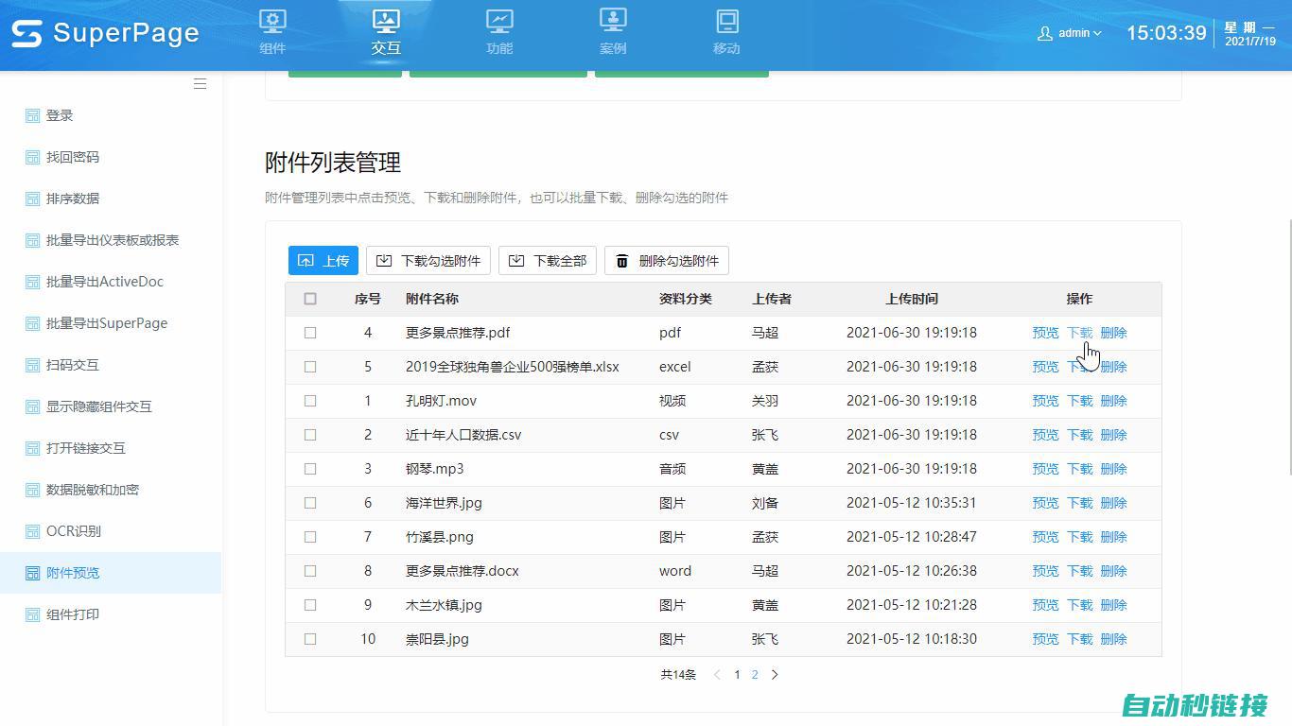1292x726 pixels.
Task: Check the box for 更多景点推荐.pdf
Action: click(310, 333)
